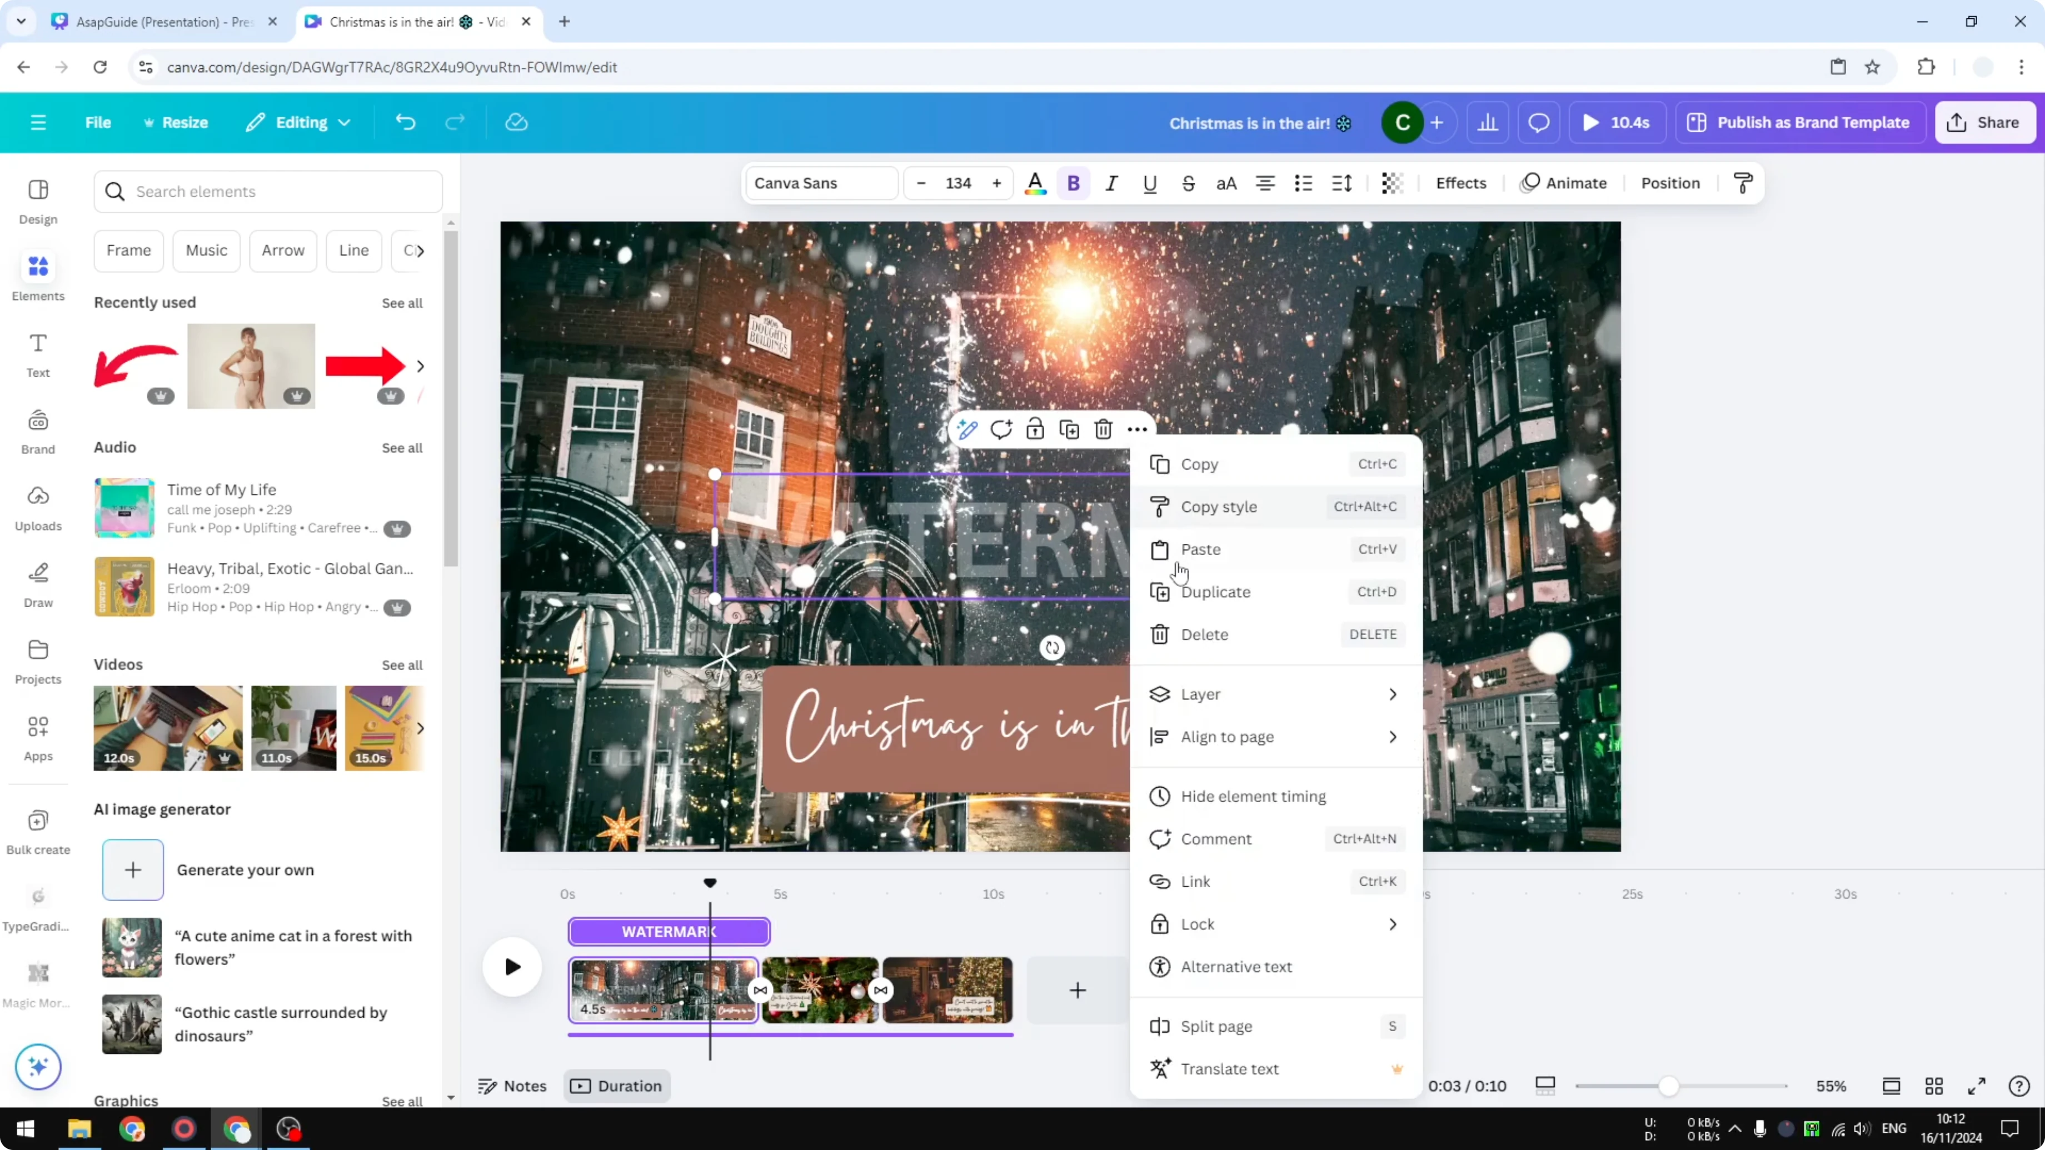
Task: Delete the selected element with the trash icon
Action: click(1103, 428)
